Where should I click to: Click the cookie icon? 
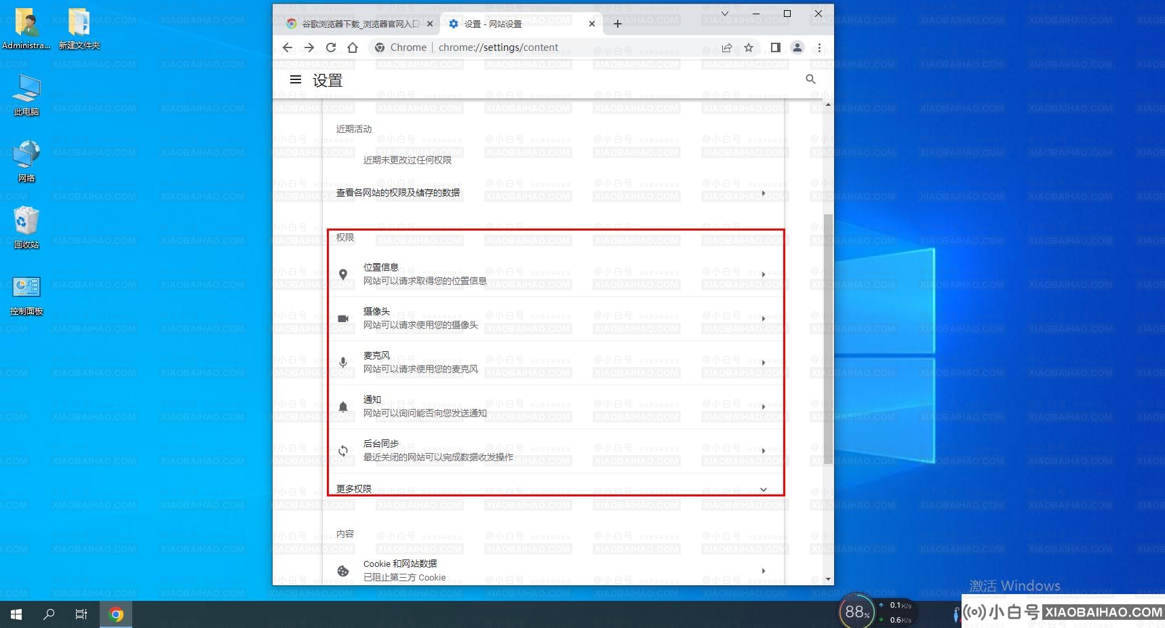343,571
